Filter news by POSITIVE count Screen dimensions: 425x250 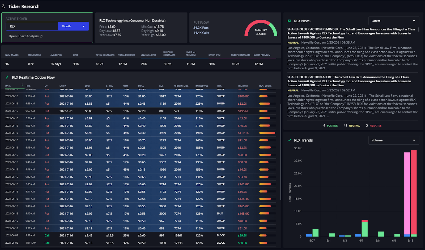click(330, 126)
